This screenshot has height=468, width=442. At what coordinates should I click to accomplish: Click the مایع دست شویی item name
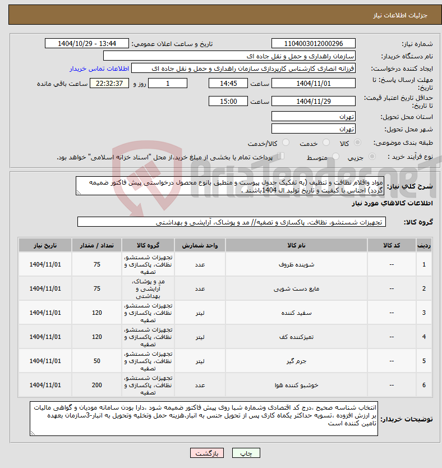tap(297, 288)
